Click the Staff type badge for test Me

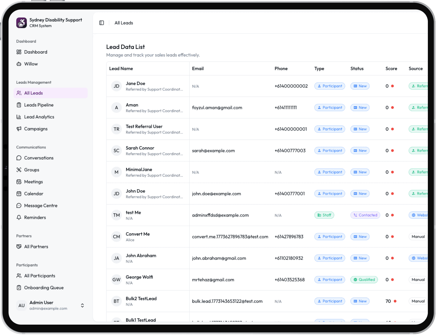coord(324,215)
